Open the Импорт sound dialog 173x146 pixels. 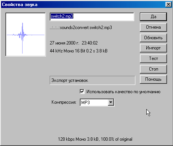pos(153,48)
